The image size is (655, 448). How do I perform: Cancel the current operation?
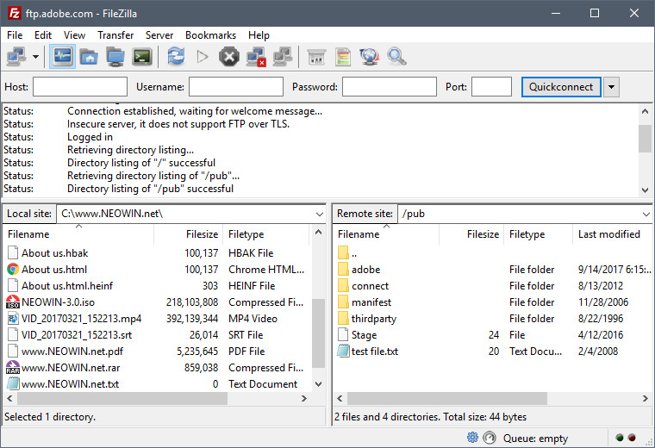tap(228, 57)
